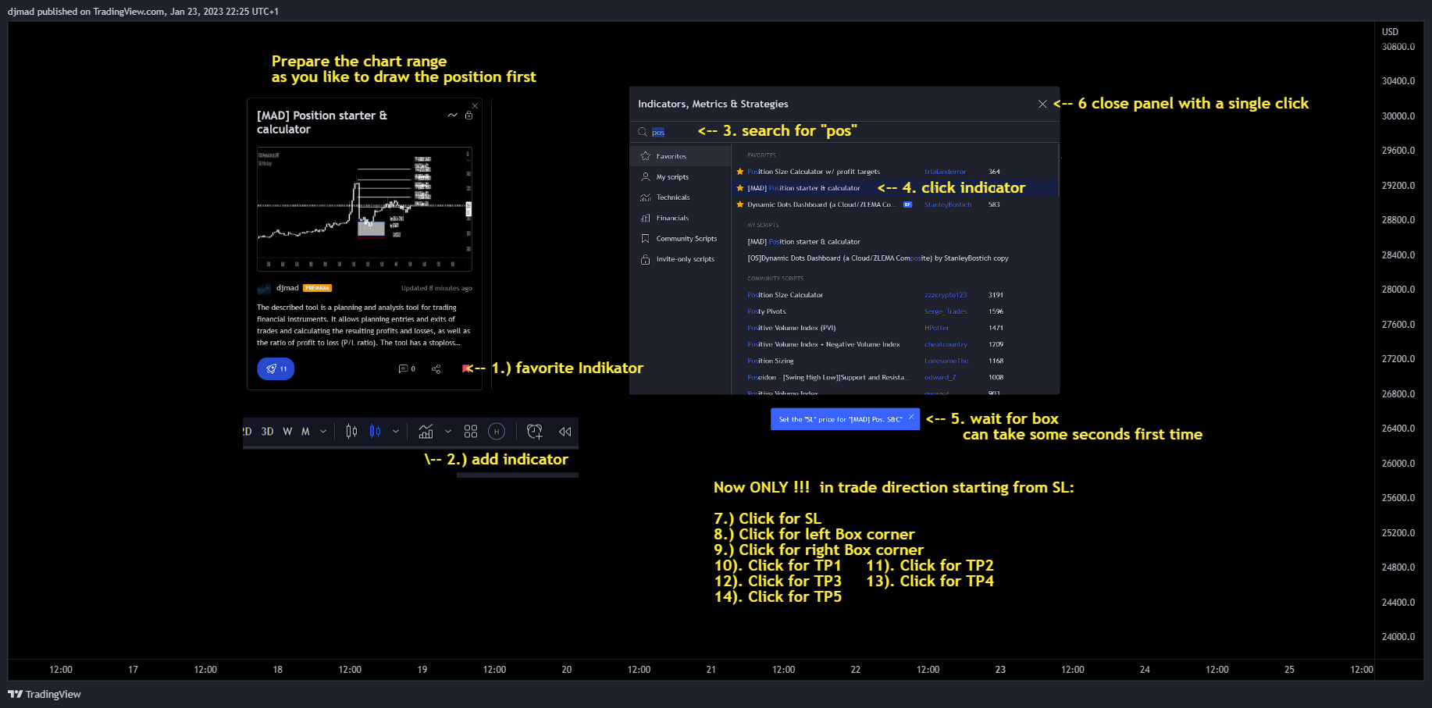Screen dimensions: 1432x708
Task: Open the Indicators toolbar icon
Action: (426, 432)
